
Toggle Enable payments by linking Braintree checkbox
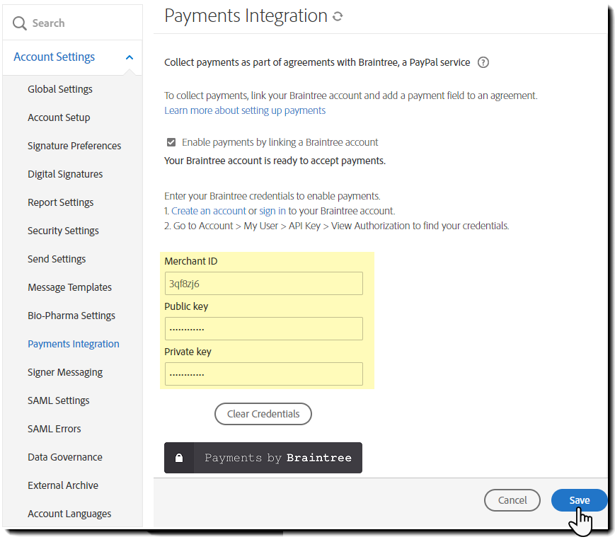coord(171,142)
